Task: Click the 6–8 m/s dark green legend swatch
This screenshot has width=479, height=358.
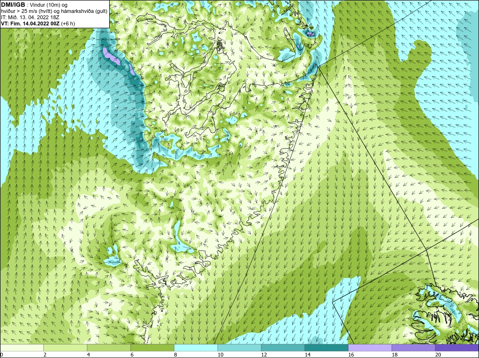Action: [152, 348]
